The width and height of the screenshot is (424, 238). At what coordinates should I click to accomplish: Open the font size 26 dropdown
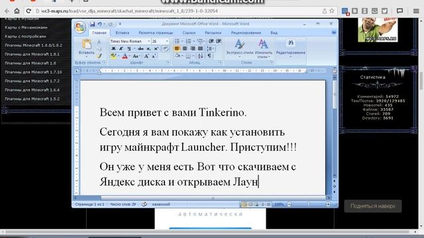pyautogui.click(x=167, y=41)
